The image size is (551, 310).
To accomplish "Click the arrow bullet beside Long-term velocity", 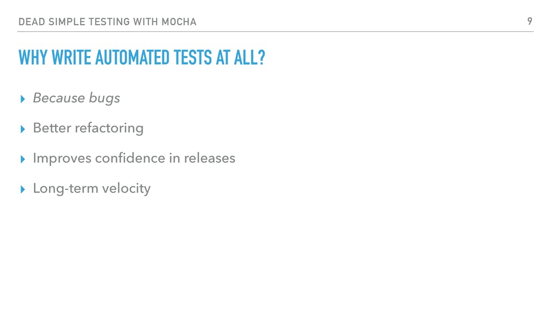I will [23, 190].
